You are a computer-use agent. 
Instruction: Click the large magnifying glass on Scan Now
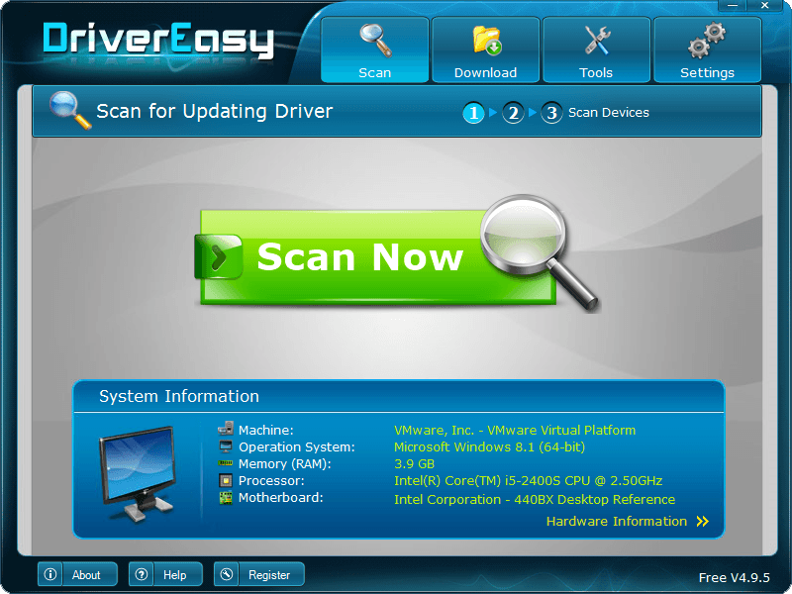pos(527,239)
